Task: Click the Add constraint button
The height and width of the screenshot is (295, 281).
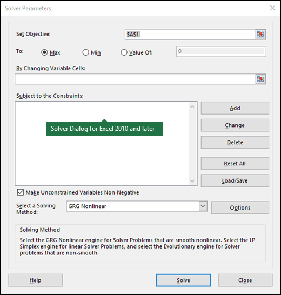Action: [x=235, y=108]
